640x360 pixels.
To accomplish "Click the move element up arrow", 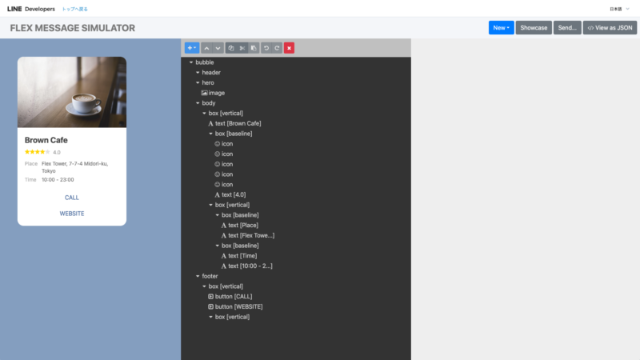I will coord(206,48).
